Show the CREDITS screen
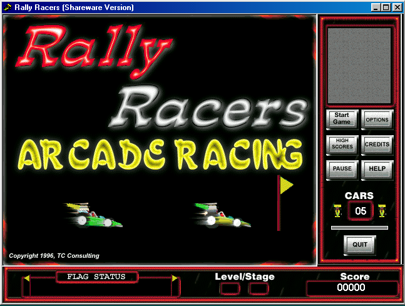This screenshot has width=405, height=306. (x=377, y=145)
